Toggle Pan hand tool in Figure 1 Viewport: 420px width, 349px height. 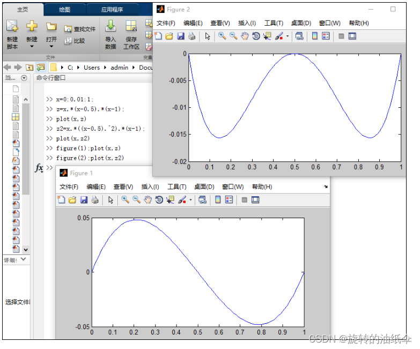pyautogui.click(x=148, y=199)
